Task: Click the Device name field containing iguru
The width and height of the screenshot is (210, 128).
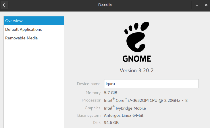Action: pos(151,84)
